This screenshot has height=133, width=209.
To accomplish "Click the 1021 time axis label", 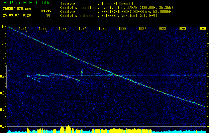I will point(23,28).
